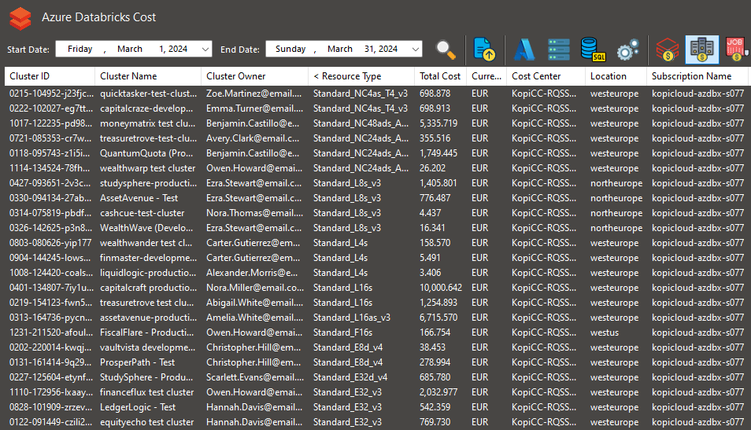Click the 'westus' location cell
This screenshot has height=430, width=751.
click(605, 333)
